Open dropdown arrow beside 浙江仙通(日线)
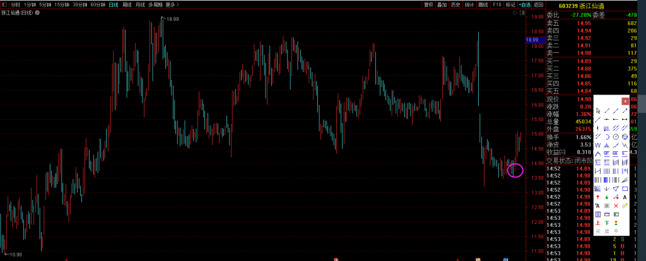 (38, 13)
